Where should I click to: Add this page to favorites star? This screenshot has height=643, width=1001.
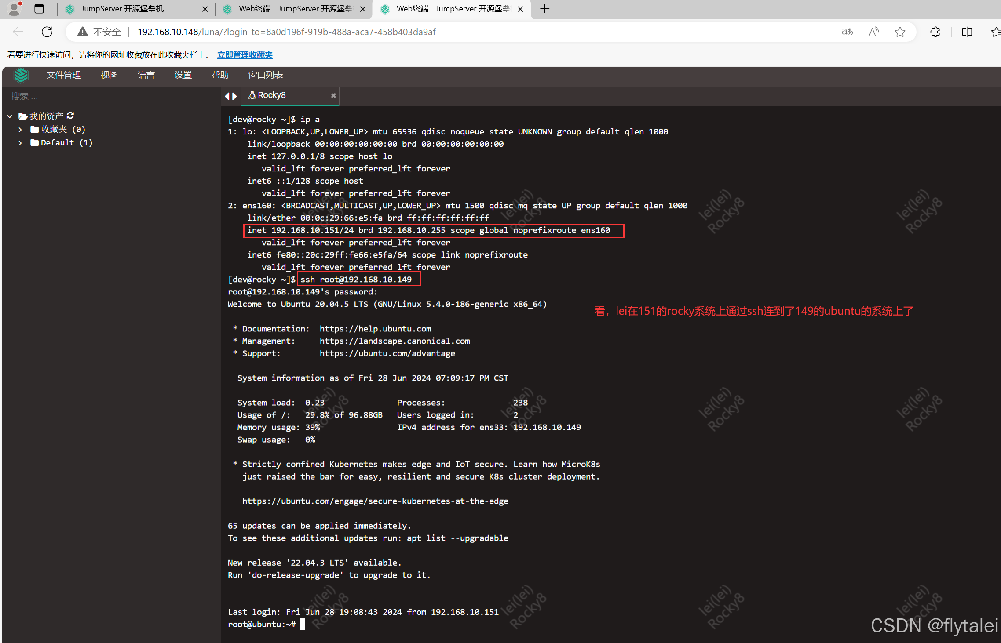point(900,32)
